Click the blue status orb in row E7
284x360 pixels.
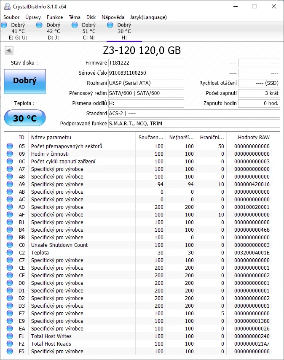click(10, 313)
